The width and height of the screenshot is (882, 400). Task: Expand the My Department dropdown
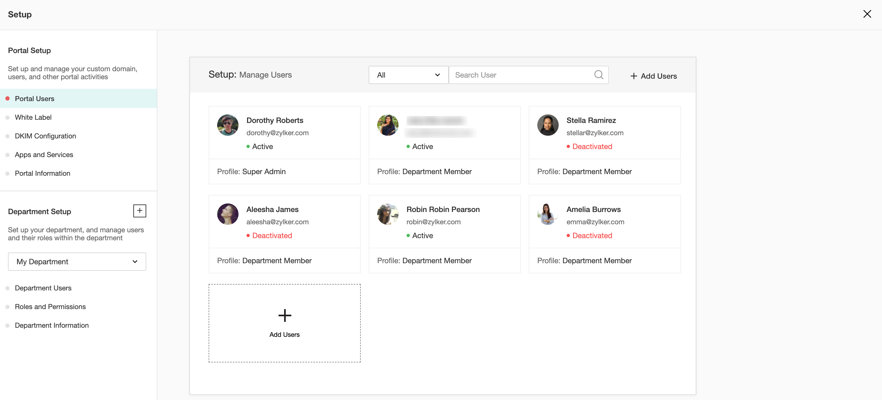coord(77,262)
